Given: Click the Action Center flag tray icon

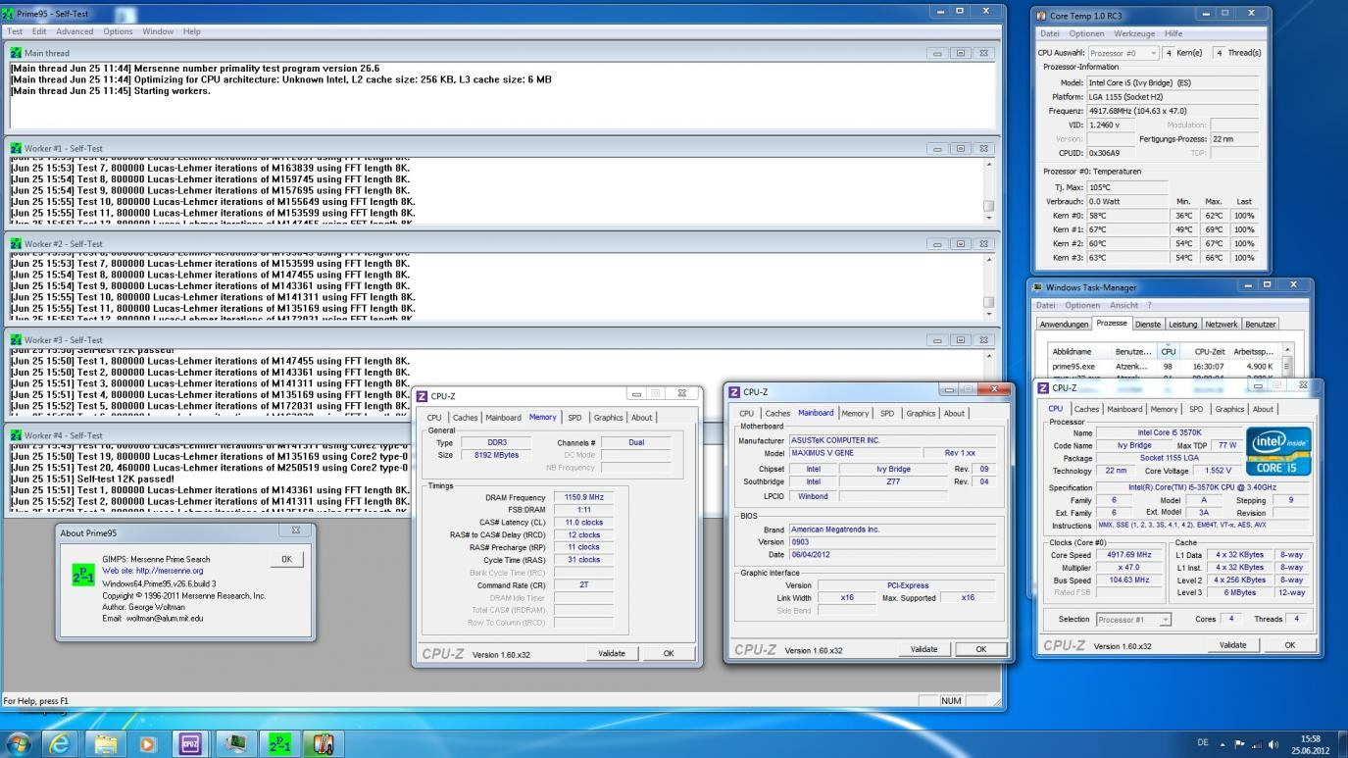Looking at the screenshot, I should coord(1241,744).
